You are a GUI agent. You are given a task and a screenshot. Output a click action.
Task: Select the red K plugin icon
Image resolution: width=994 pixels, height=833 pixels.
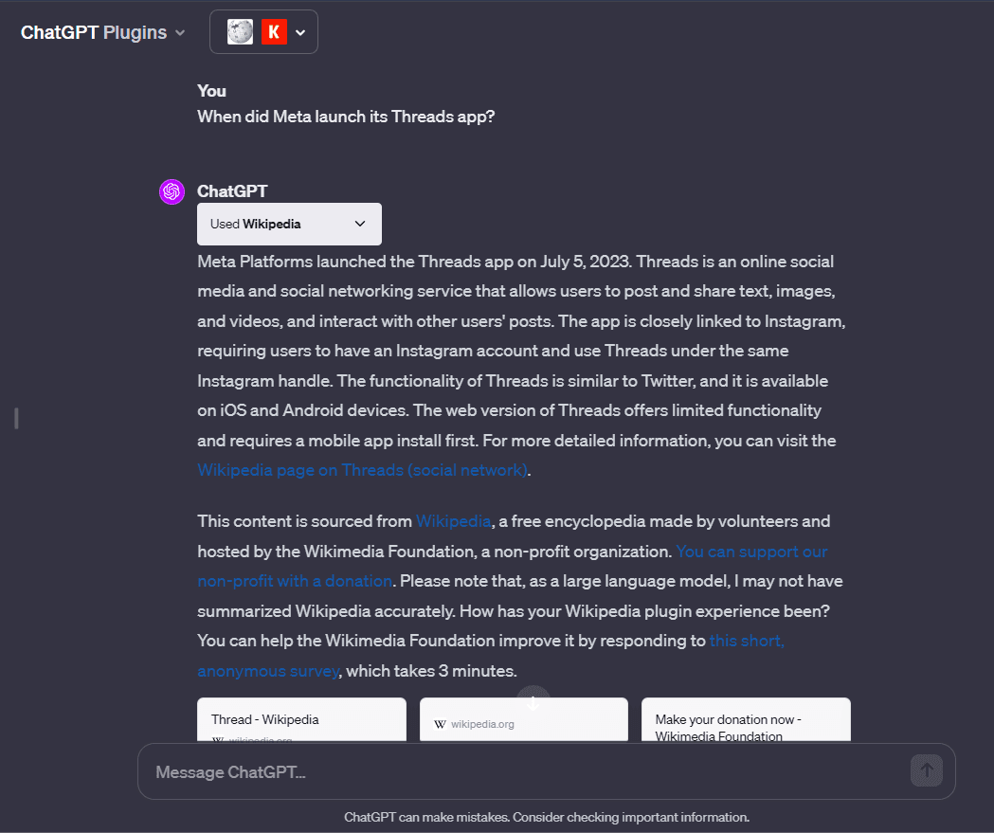click(272, 31)
